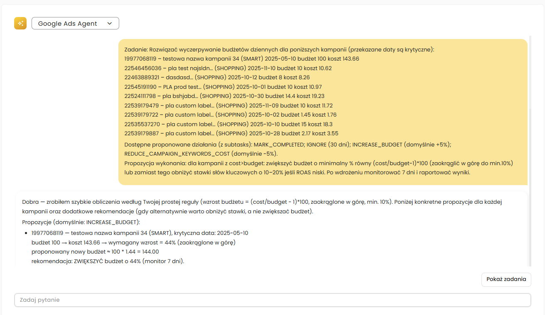Click the 22539179479 pla custom label line

click(x=228, y=105)
